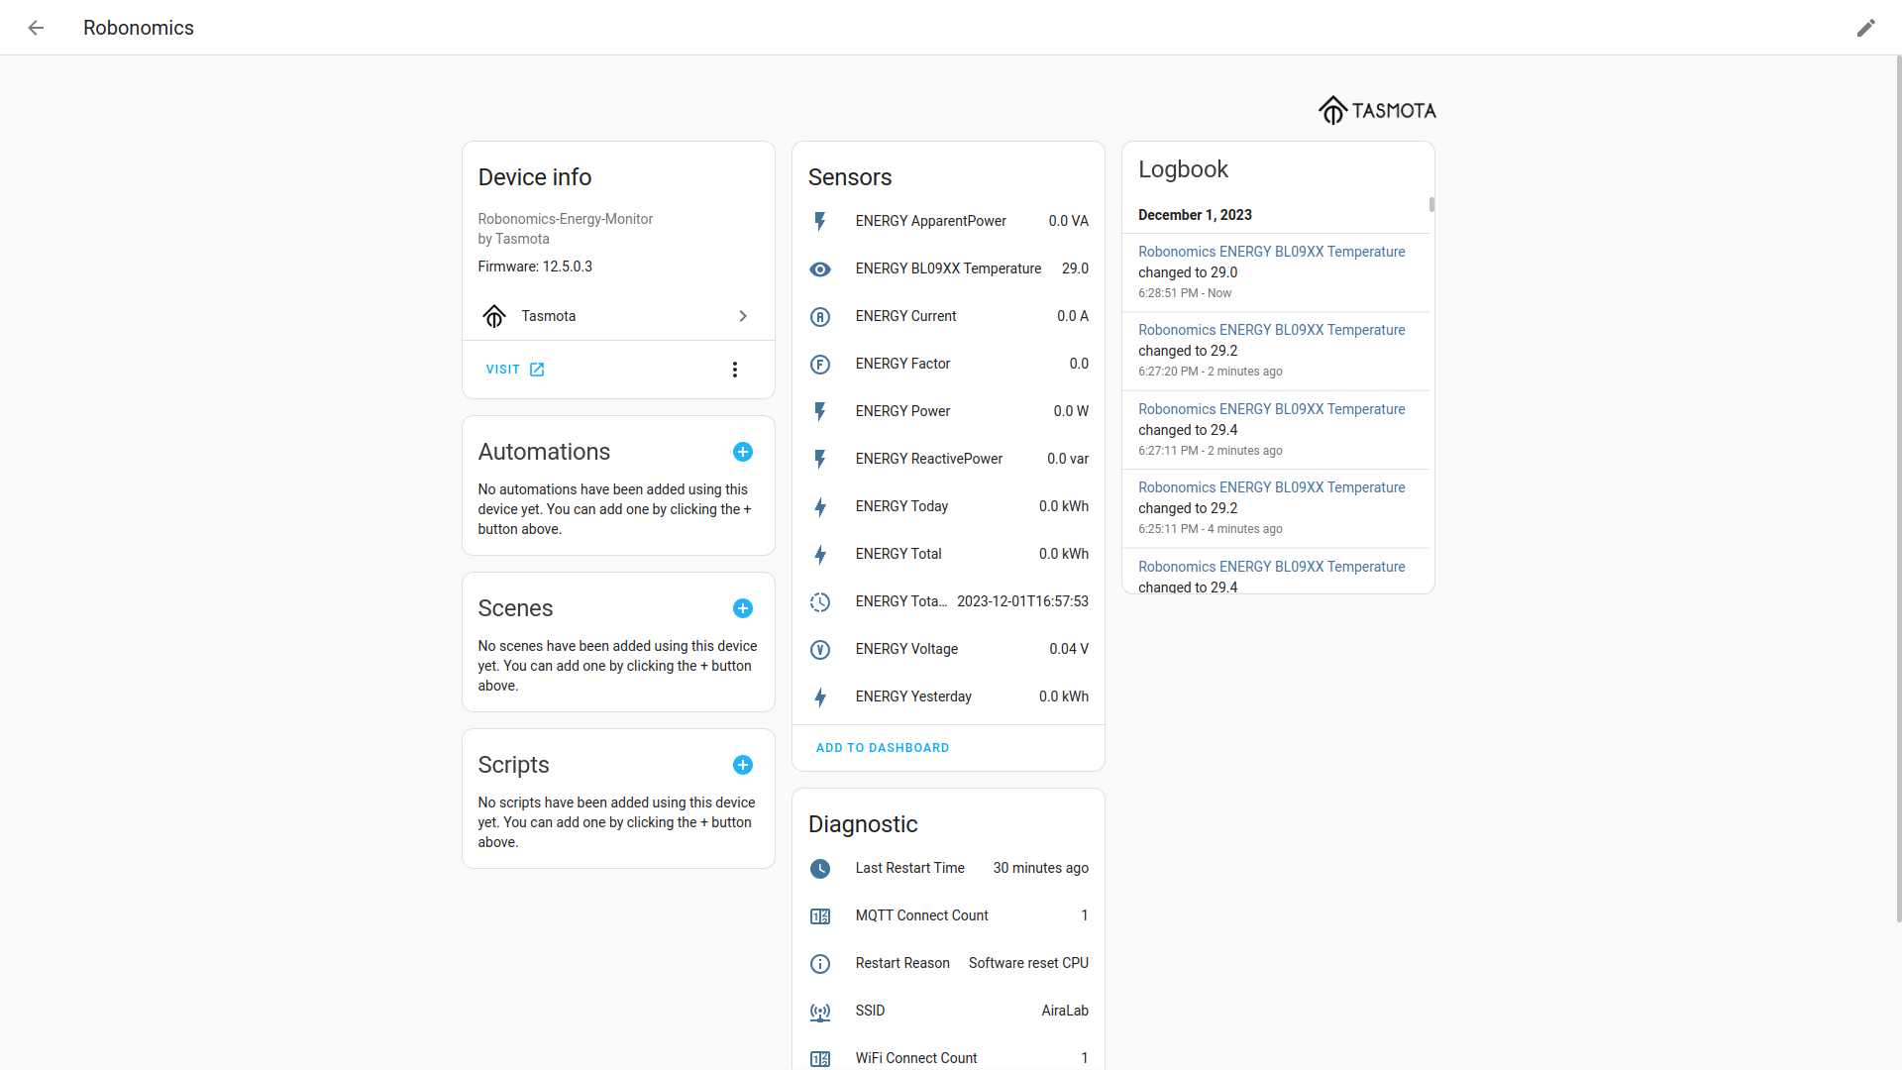Open the device three-dot menu
Viewport: 1902px width, 1070px height.
click(x=735, y=370)
